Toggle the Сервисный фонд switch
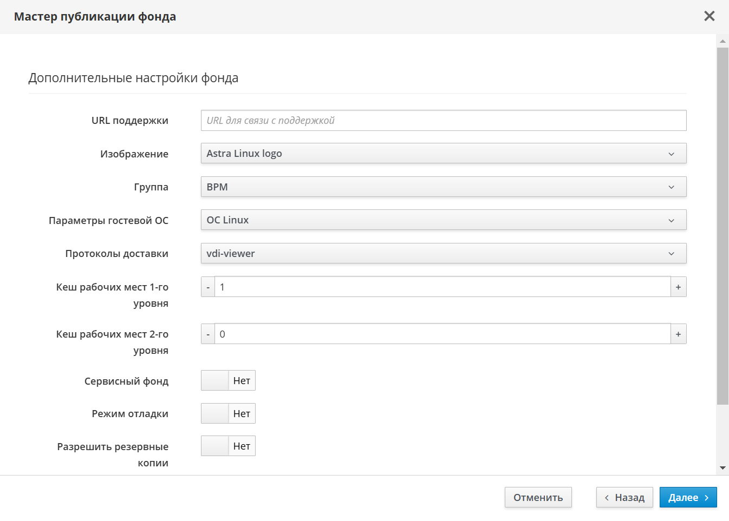729x521 pixels. pyautogui.click(x=228, y=381)
